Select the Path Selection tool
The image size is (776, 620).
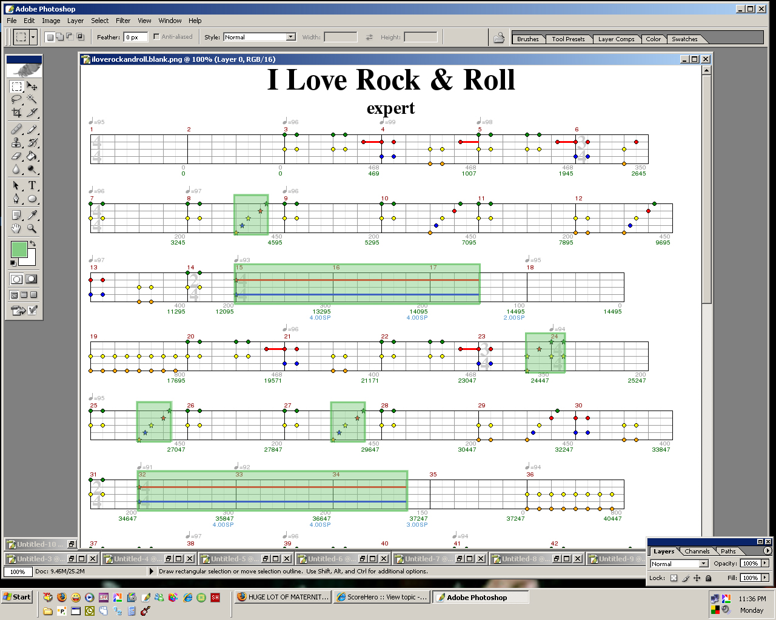tap(16, 185)
